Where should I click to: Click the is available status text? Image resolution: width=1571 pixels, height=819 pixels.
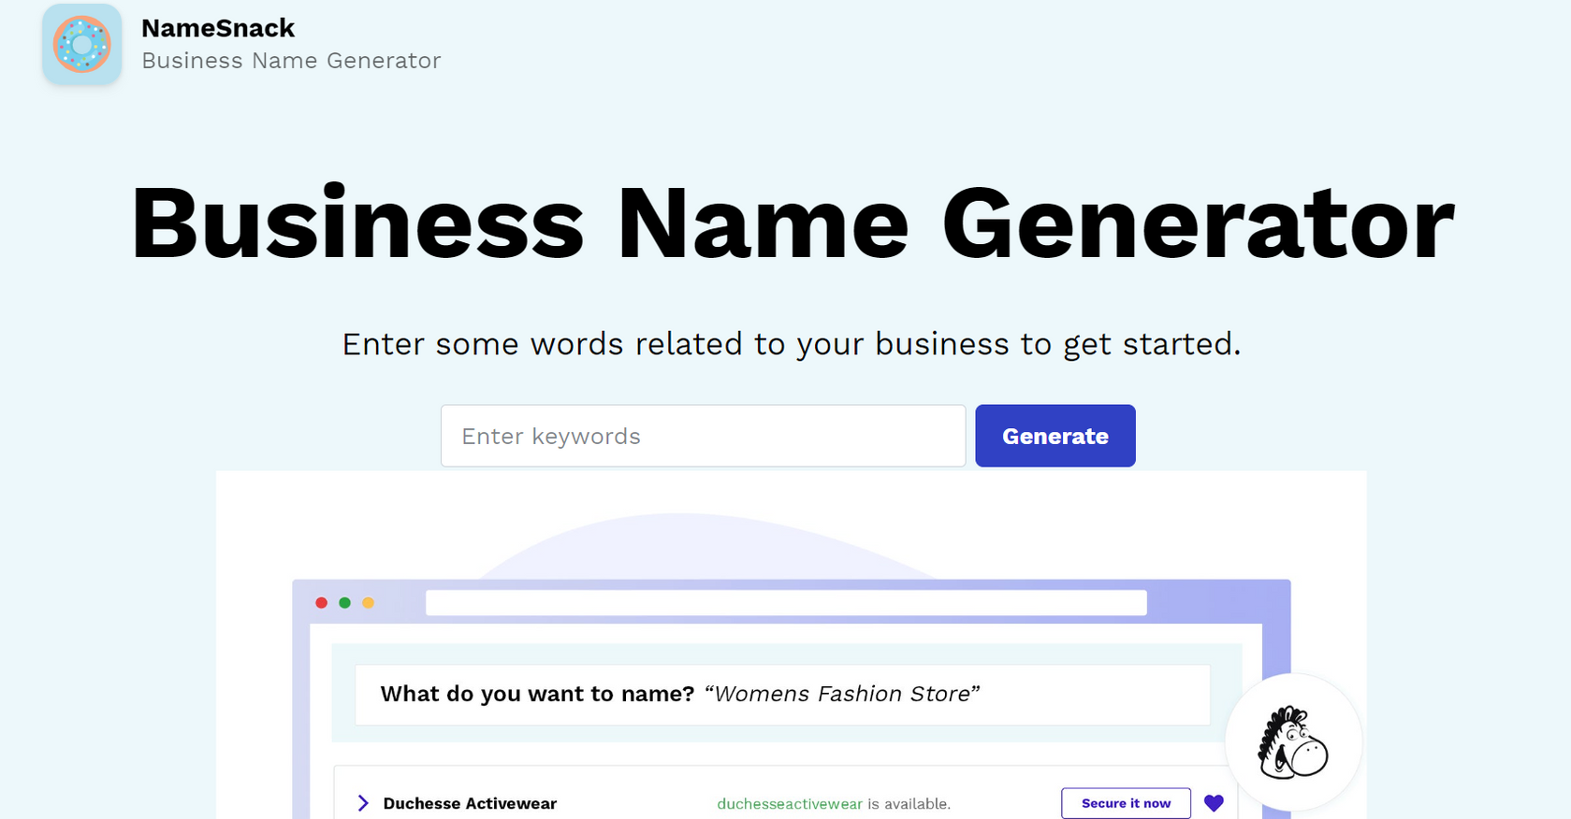(909, 804)
